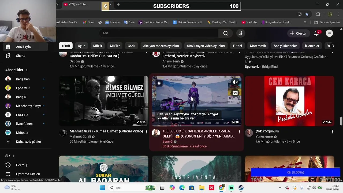Viewport: 343px width, 193px height.
Task: Open the Surah Al Baqarah video thumbnail
Action: [x=103, y=169]
